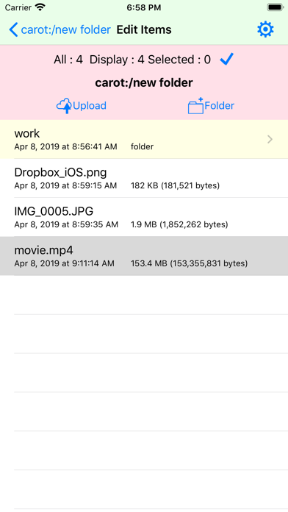Tap the battery status icon

pyautogui.click(x=275, y=7)
